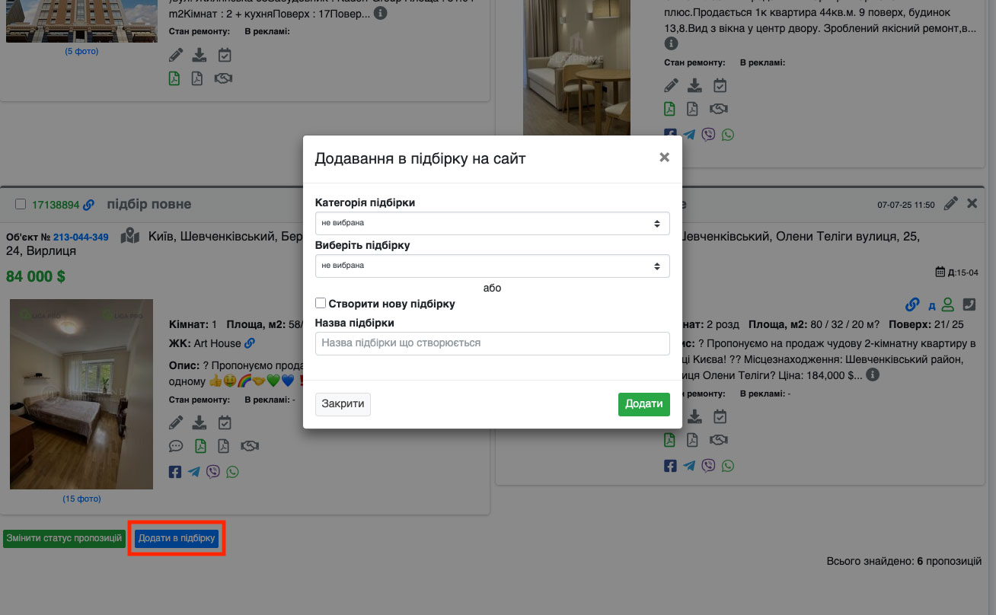The image size is (996, 615).
Task: Share the Art House offer via WhatsApp
Action: 233,472
